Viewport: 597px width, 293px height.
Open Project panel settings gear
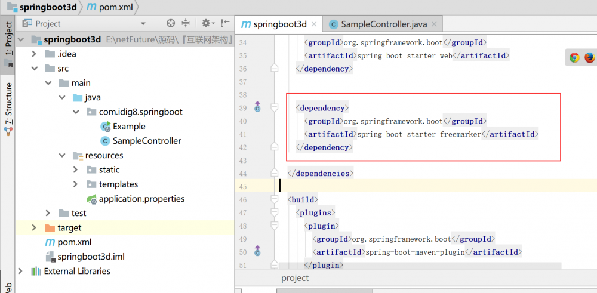(206, 23)
